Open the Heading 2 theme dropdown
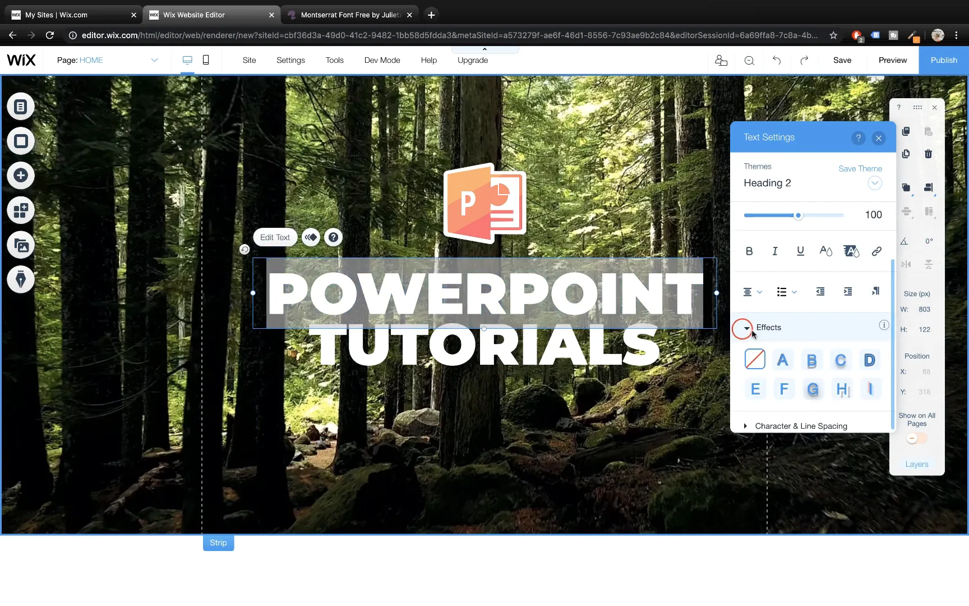Viewport: 969px width, 606px height. pos(875,183)
